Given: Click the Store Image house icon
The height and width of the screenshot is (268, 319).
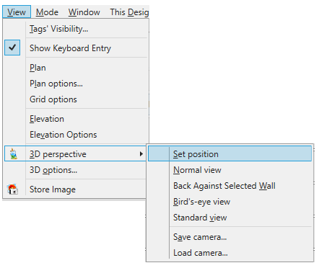Looking at the screenshot, I should pyautogui.click(x=12, y=189).
